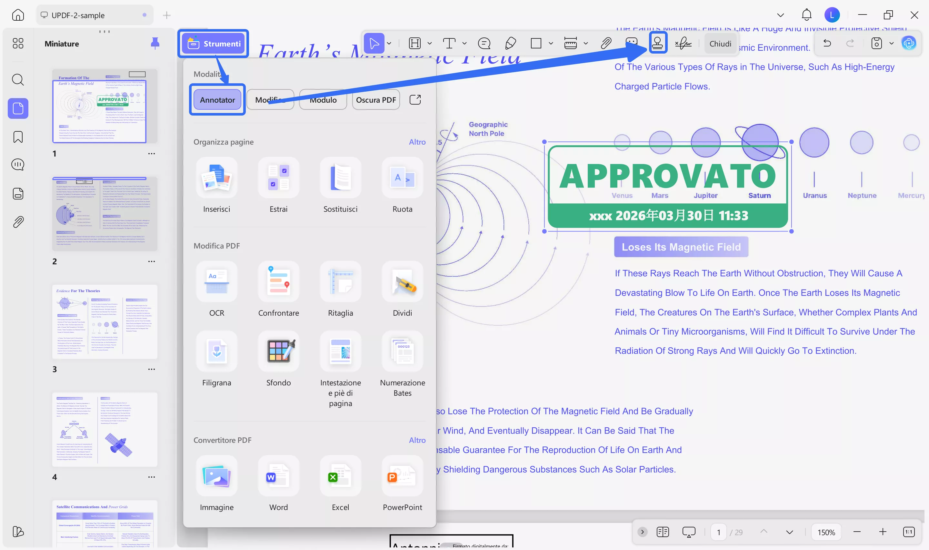
Task: Expand text tool dropdown arrow
Action: [x=464, y=43]
